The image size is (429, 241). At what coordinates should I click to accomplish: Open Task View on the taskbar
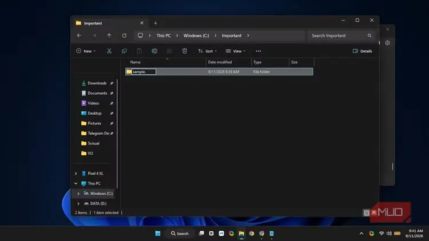201,234
